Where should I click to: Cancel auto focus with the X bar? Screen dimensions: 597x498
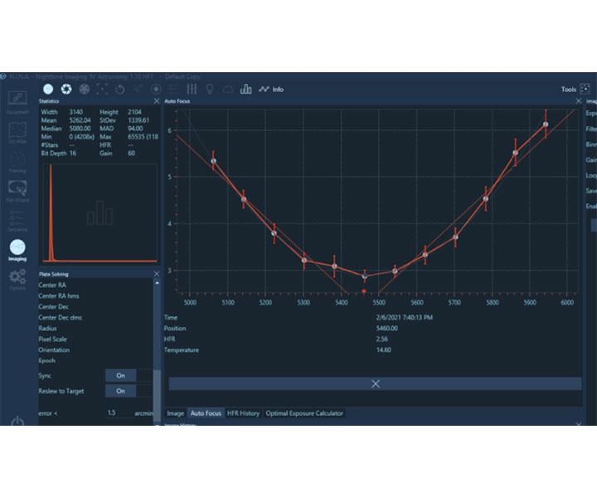click(x=375, y=383)
